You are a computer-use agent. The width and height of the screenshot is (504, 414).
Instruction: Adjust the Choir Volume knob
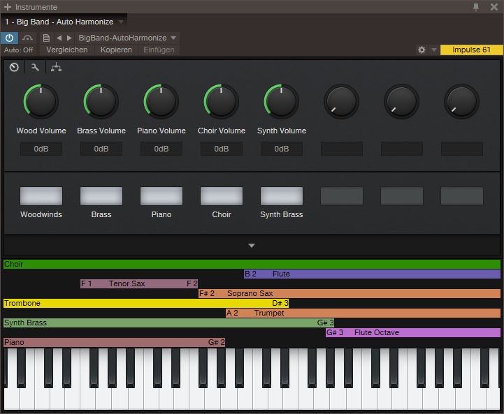click(x=221, y=101)
